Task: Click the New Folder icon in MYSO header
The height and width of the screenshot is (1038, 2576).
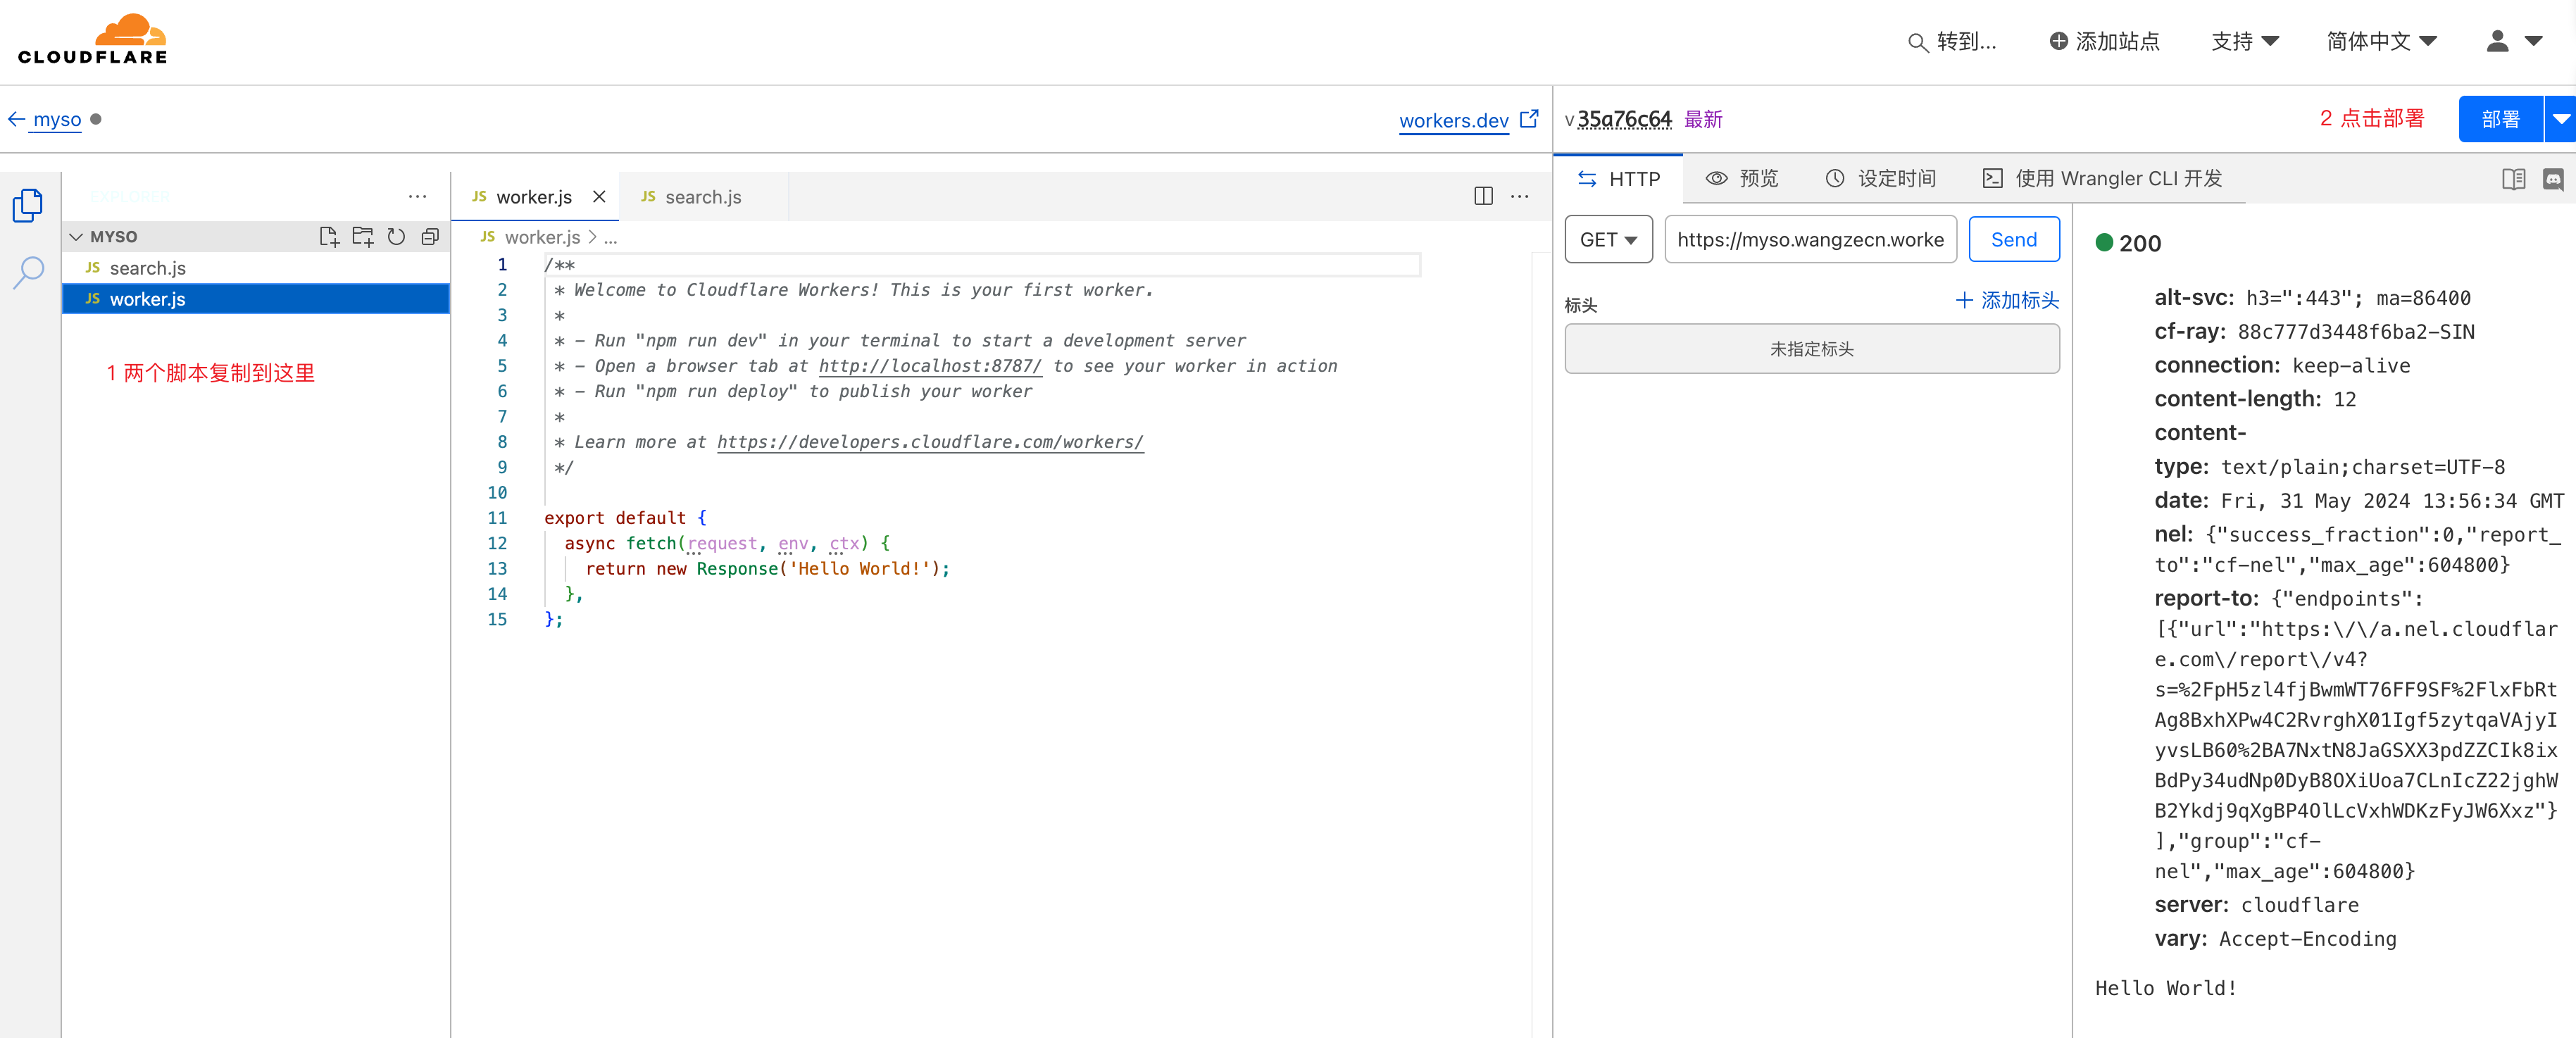Action: (x=362, y=237)
